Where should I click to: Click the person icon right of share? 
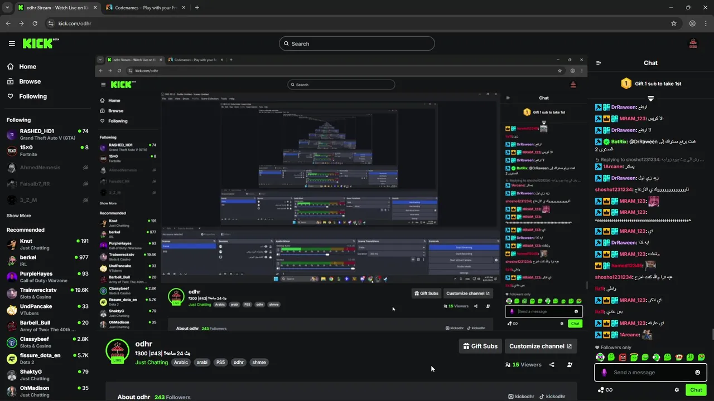[570, 365]
